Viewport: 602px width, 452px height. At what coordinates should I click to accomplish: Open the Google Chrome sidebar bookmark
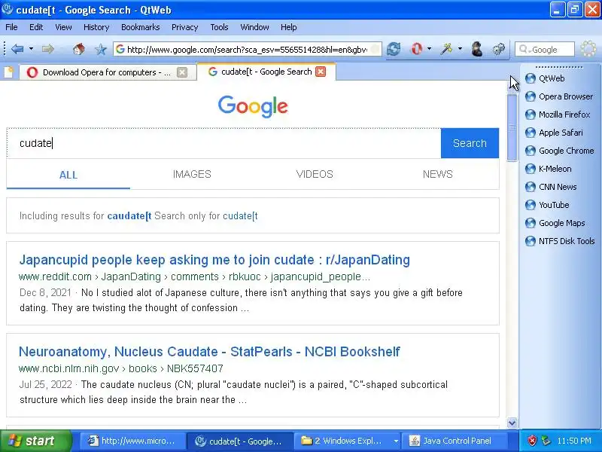click(x=560, y=151)
